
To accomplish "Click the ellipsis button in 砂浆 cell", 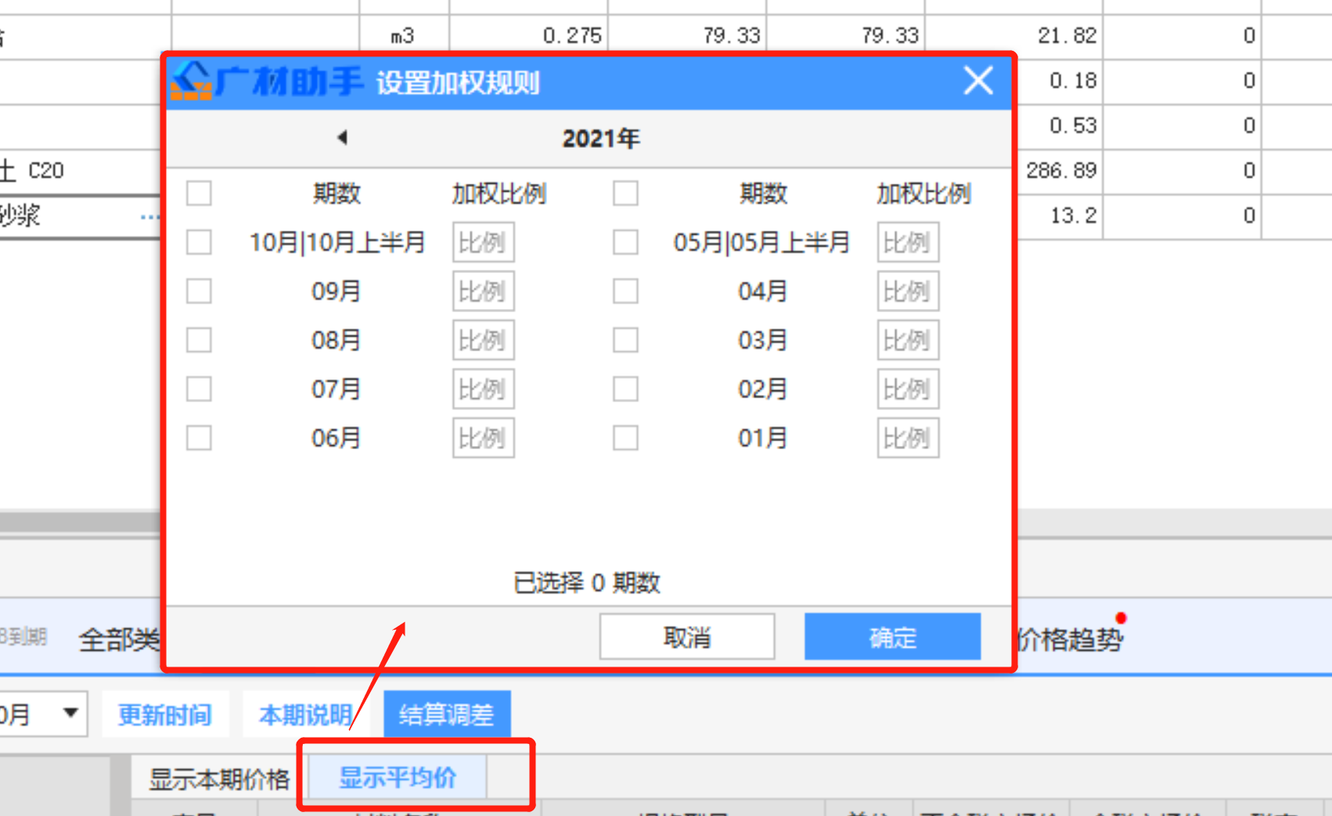I will 149,217.
